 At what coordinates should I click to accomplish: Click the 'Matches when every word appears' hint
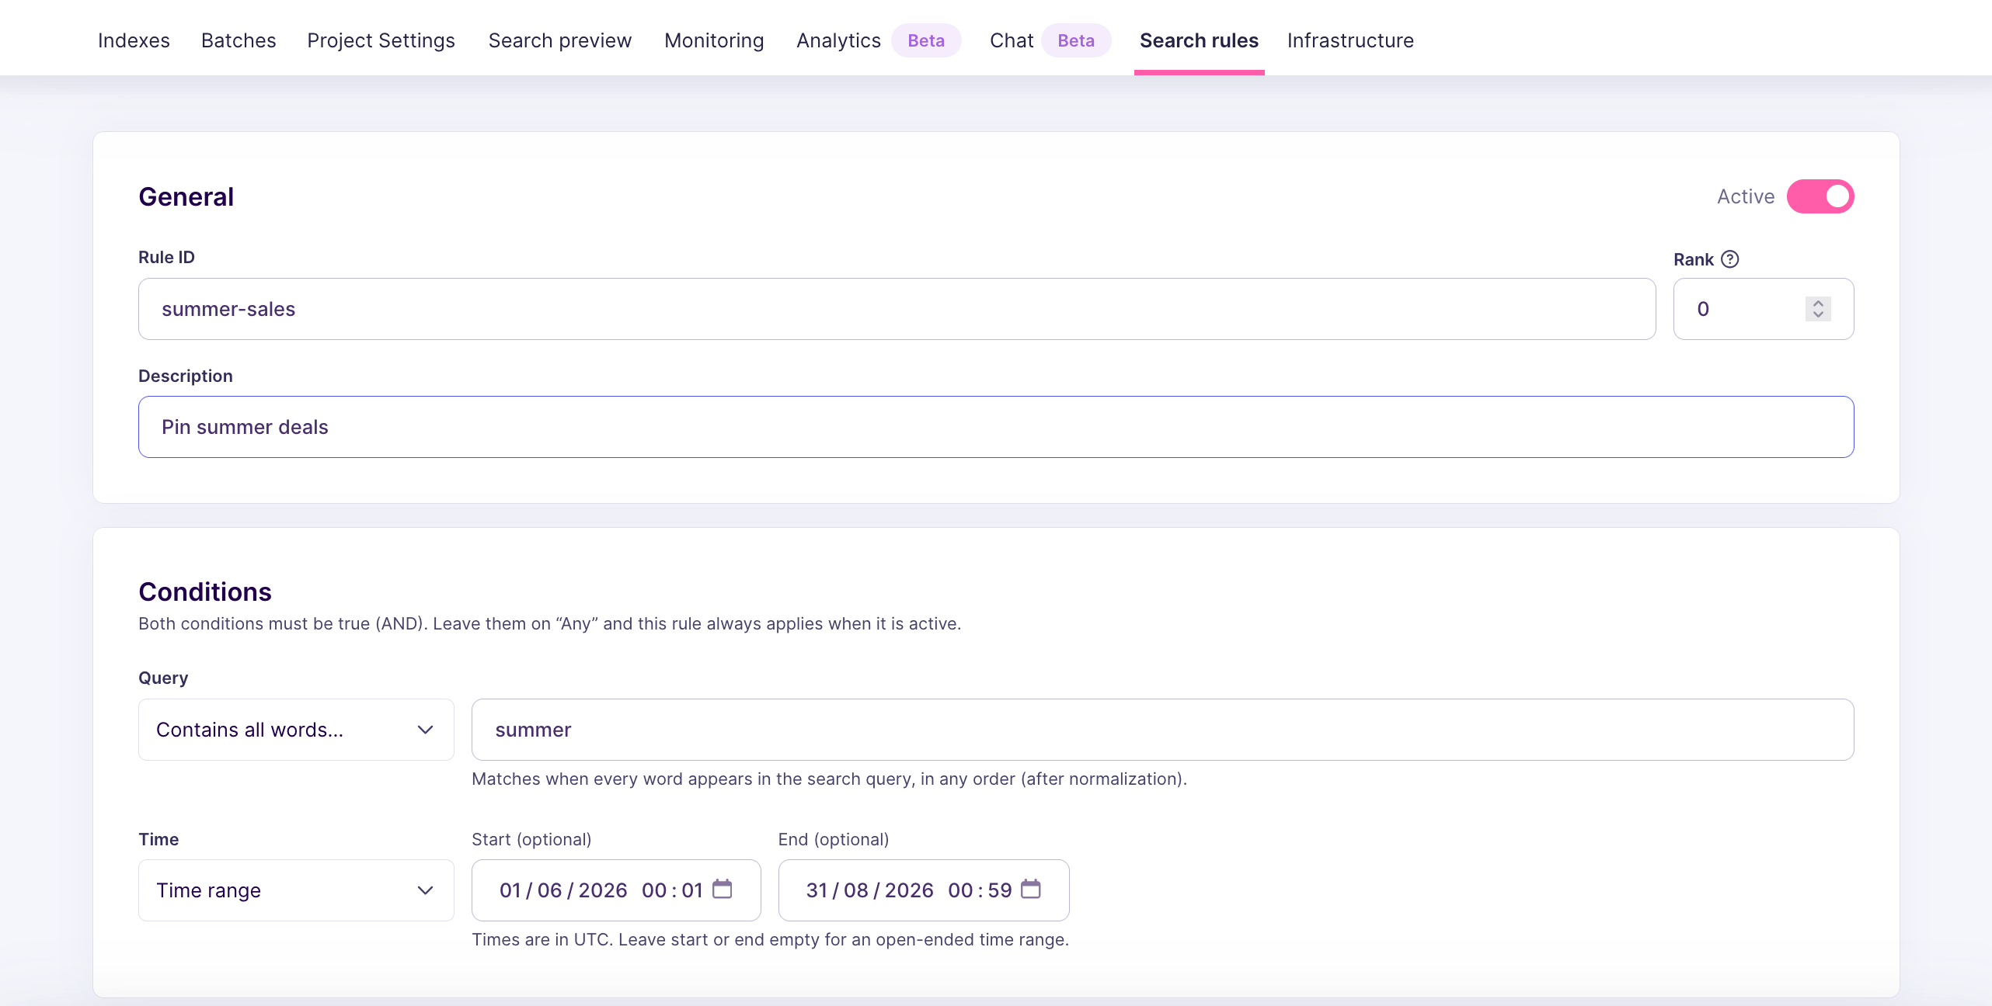coord(829,779)
